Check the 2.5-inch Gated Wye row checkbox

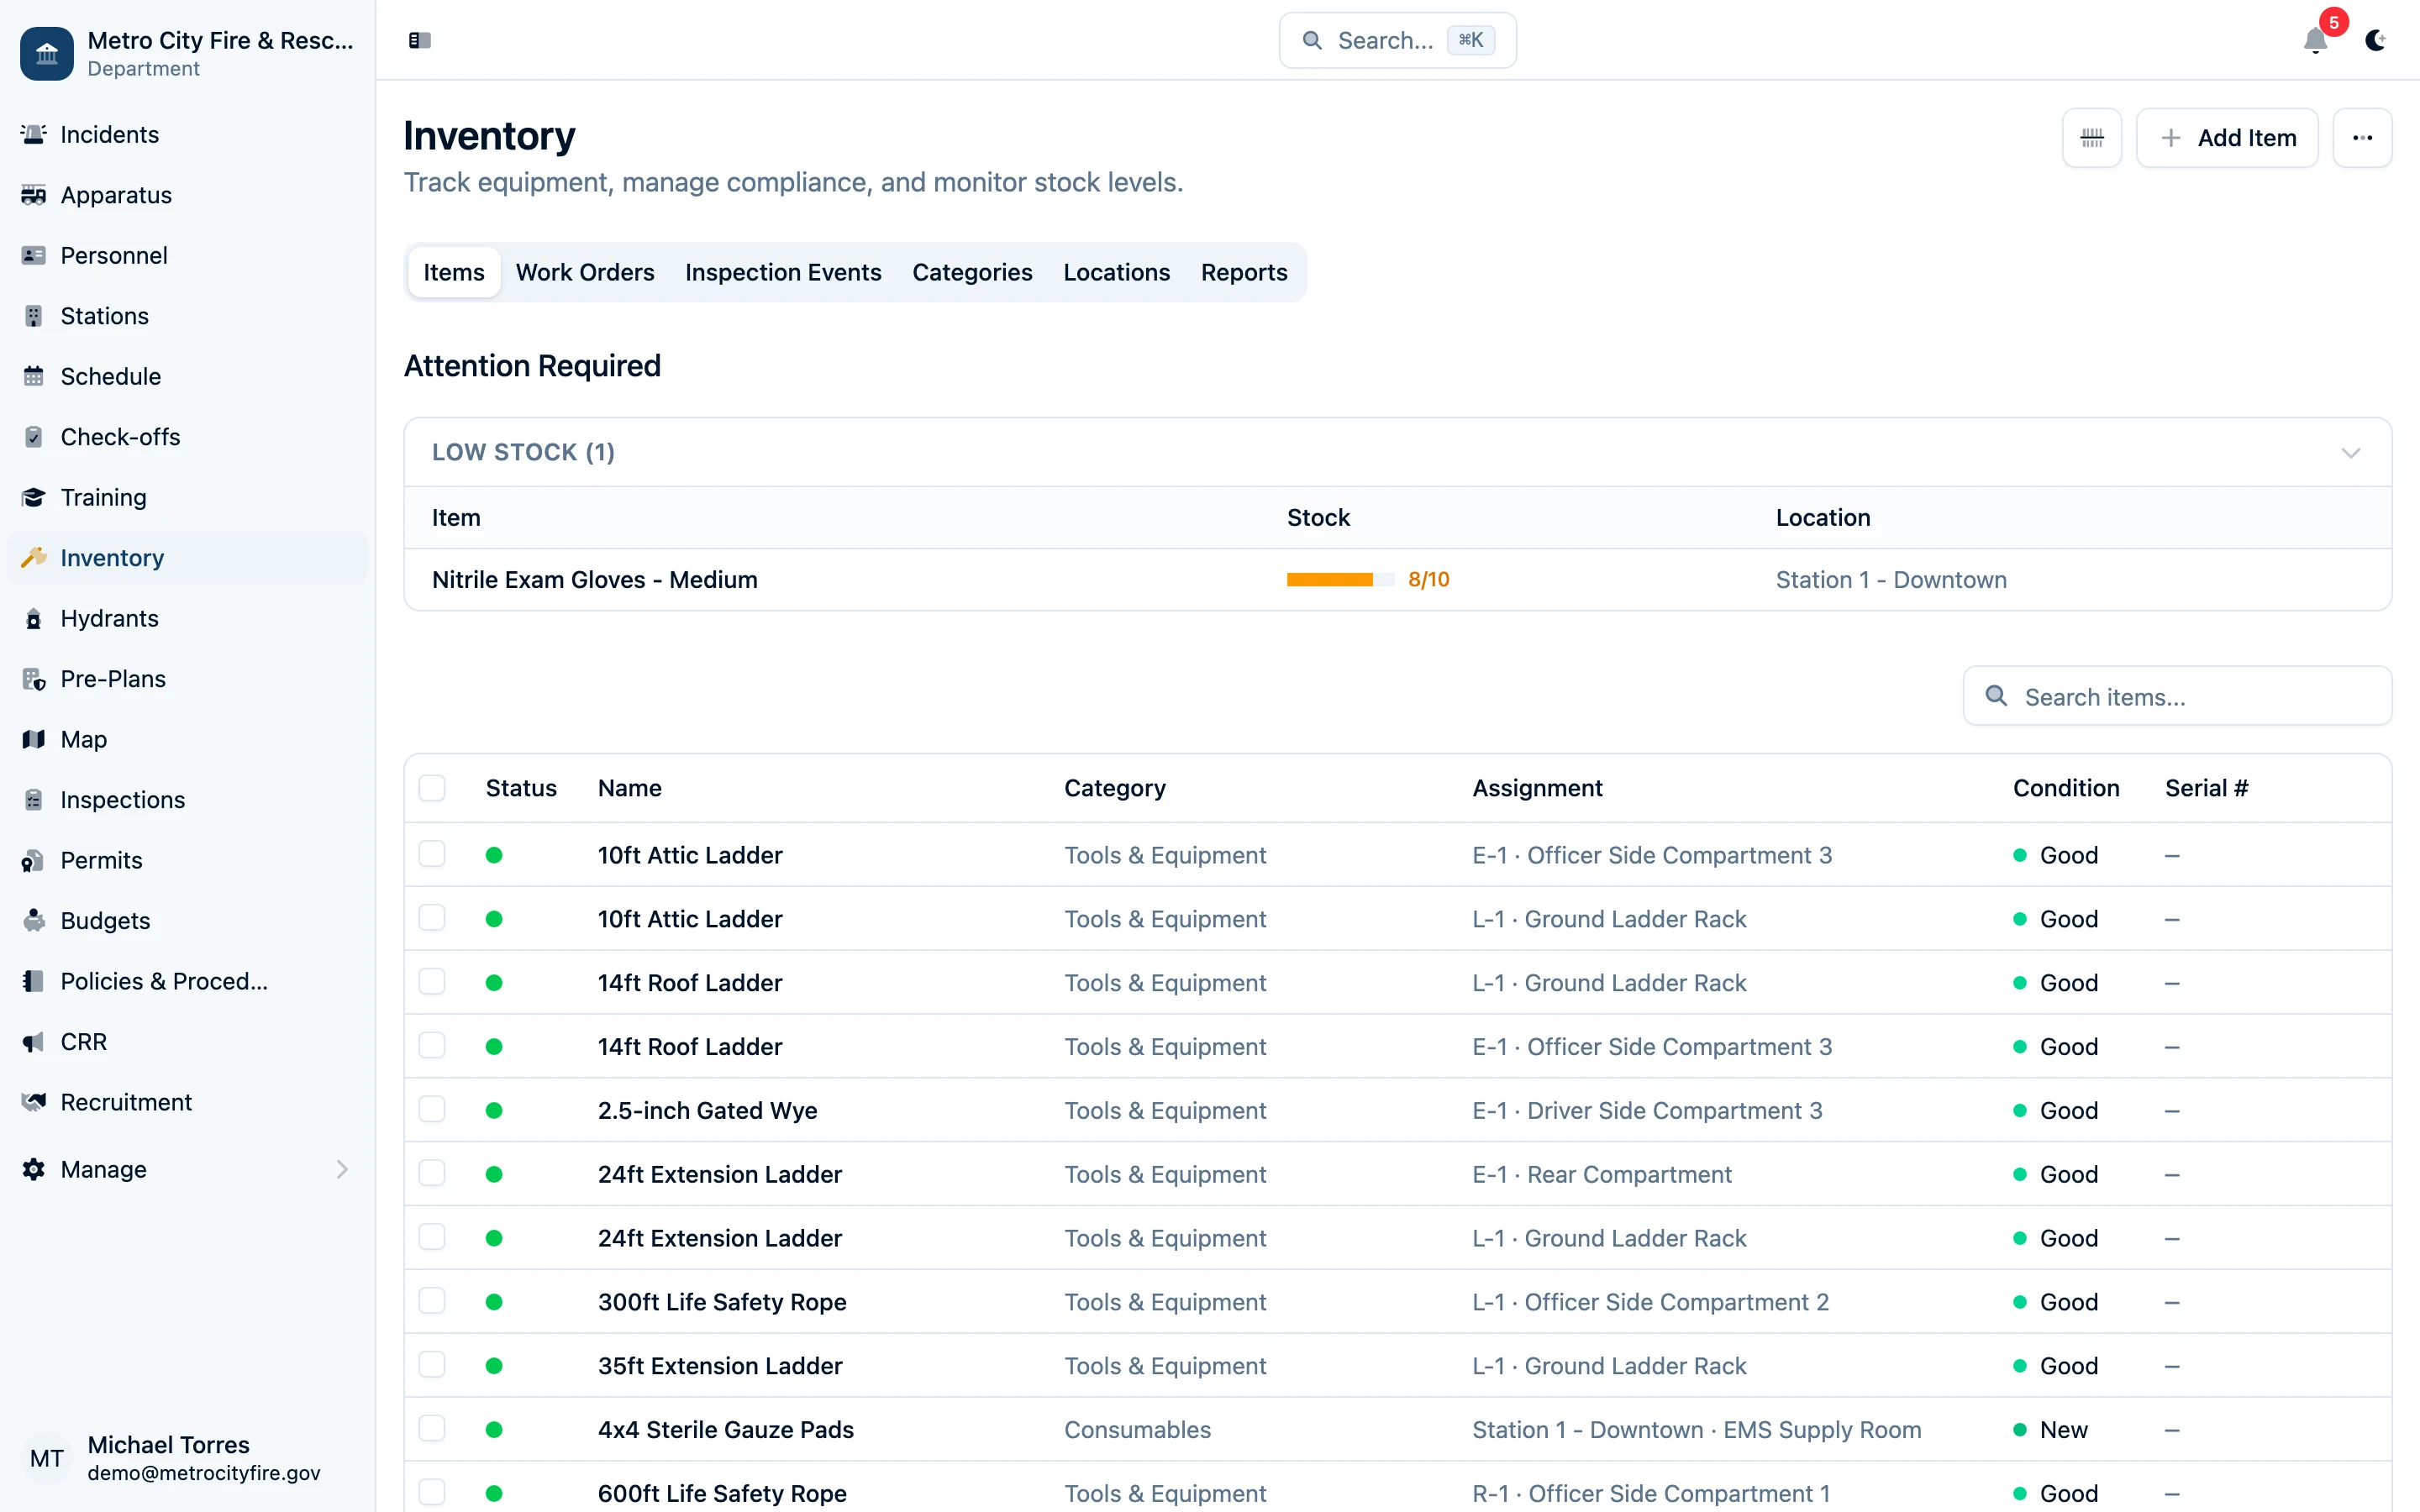click(x=432, y=1109)
